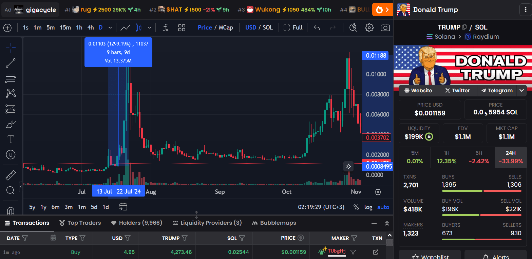The width and height of the screenshot is (532, 259).
Task: Open the token Telegram link
Action: pyautogui.click(x=497, y=91)
